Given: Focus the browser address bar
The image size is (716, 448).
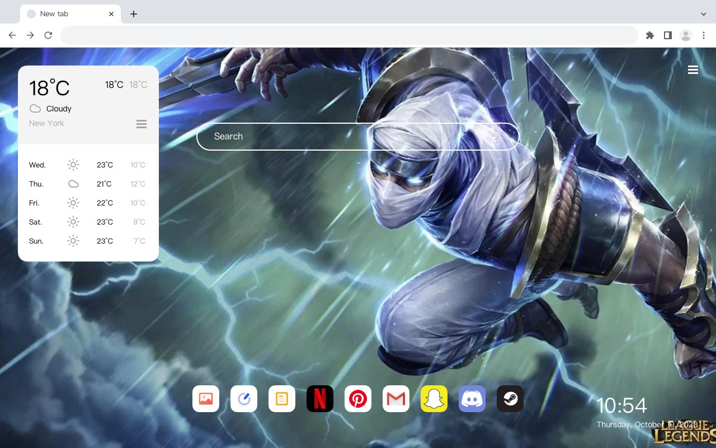Looking at the screenshot, I should (x=349, y=35).
